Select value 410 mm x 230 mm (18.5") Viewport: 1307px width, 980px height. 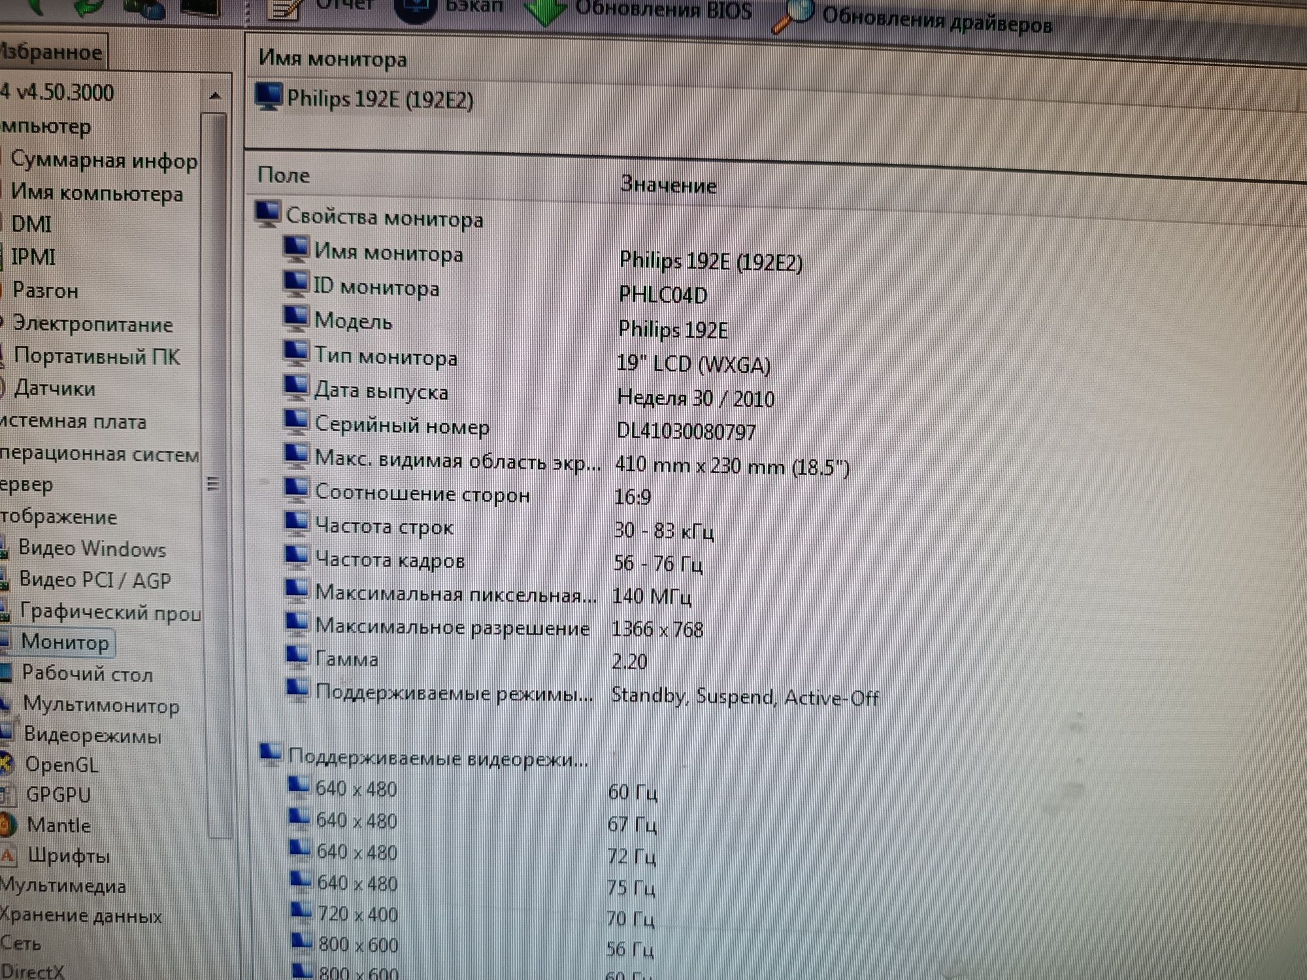click(x=732, y=466)
